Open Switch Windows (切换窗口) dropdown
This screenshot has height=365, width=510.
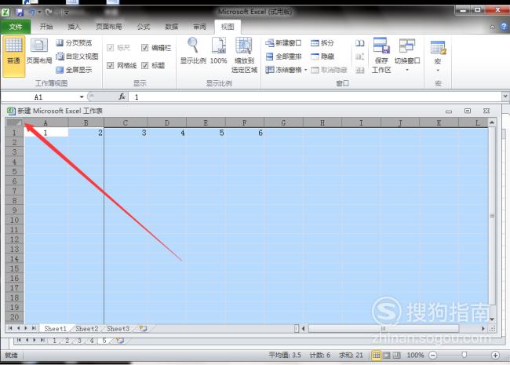tap(407, 55)
